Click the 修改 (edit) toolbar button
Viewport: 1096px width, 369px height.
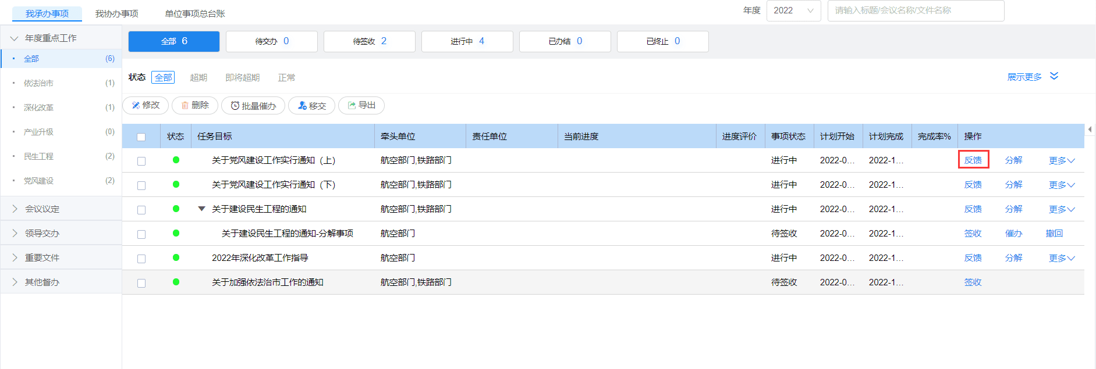pyautogui.click(x=146, y=105)
